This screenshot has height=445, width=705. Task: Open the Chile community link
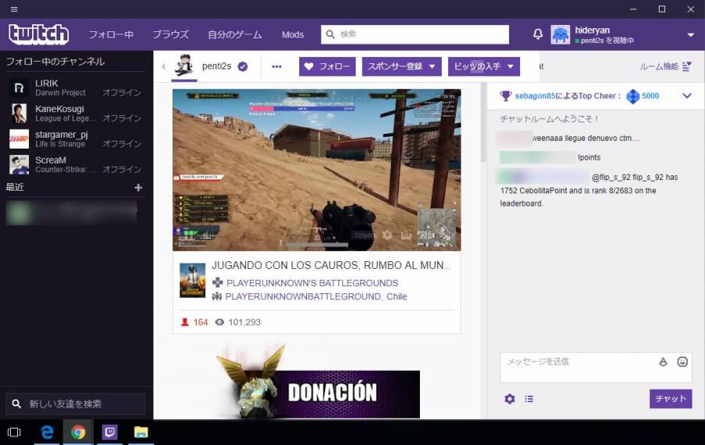pos(396,296)
